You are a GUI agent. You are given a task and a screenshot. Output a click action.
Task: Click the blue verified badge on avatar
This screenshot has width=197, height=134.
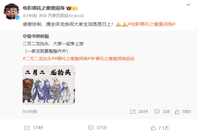tap(17, 17)
